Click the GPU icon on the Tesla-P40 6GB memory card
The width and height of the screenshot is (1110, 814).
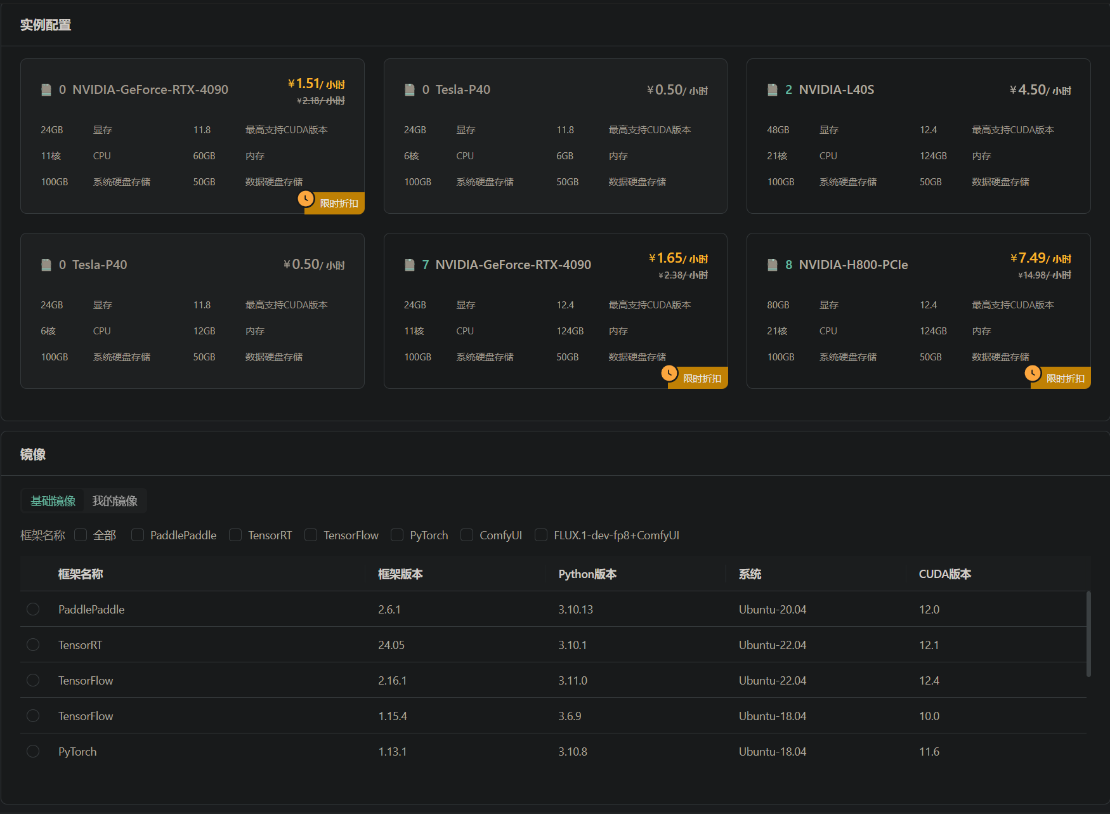(x=410, y=89)
